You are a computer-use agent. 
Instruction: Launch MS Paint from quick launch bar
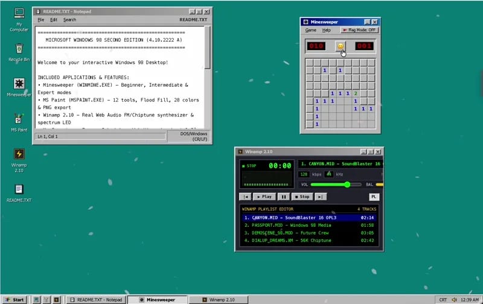46,300
